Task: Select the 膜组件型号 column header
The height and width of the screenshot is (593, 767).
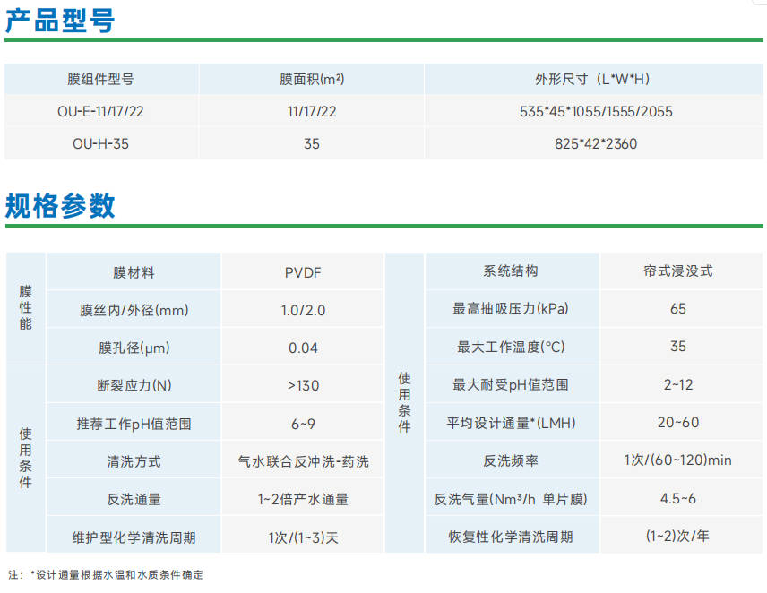Action: [x=100, y=79]
